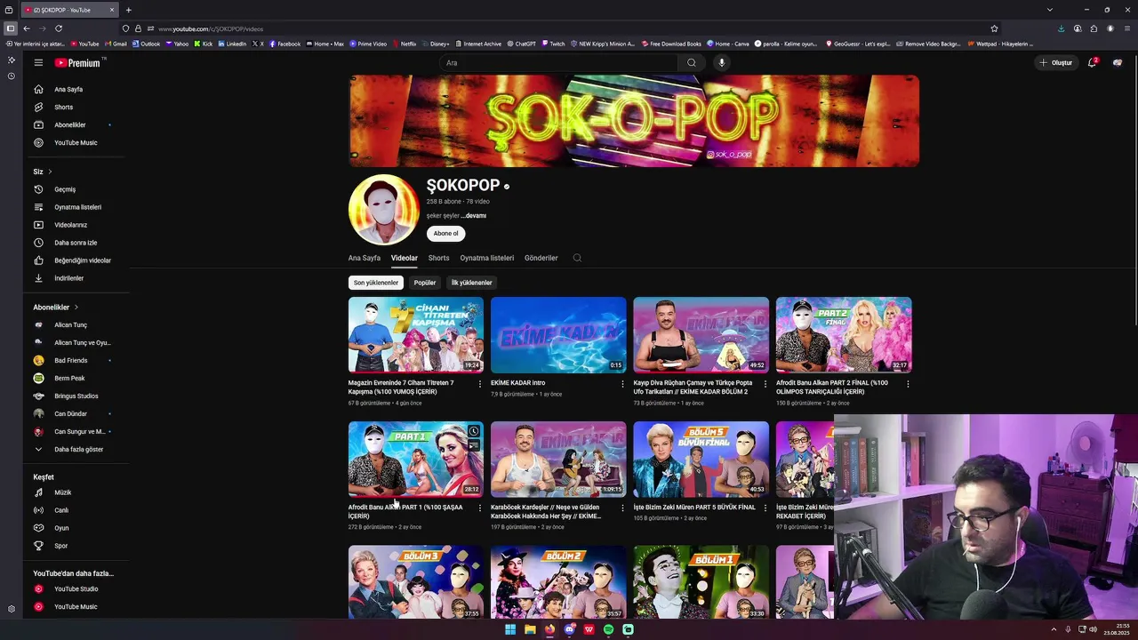Image resolution: width=1138 pixels, height=640 pixels.
Task: Open the browser list-all-tabs dropdown
Action: tap(1050, 10)
